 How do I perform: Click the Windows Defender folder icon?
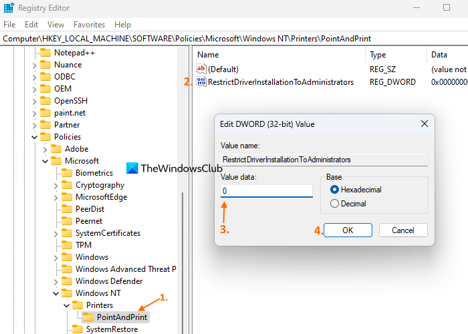tap(67, 281)
